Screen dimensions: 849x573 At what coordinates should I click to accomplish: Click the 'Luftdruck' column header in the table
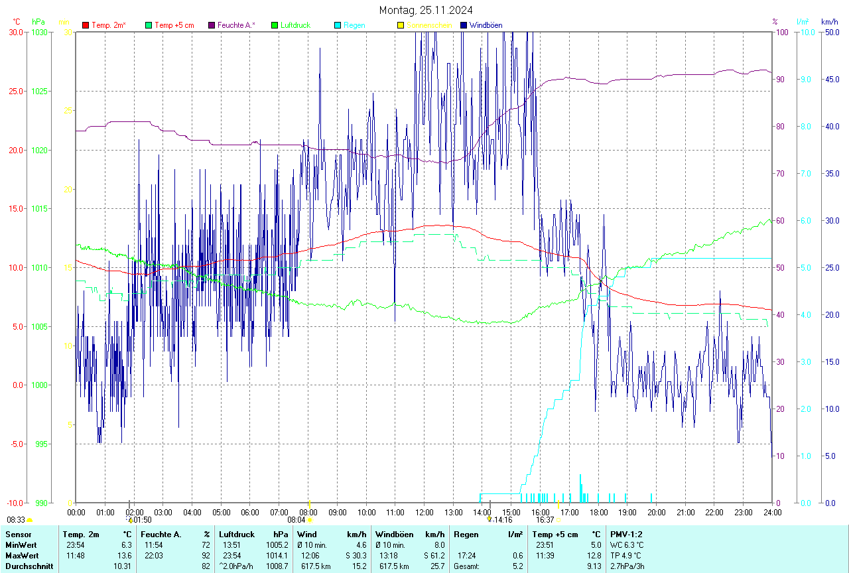pyautogui.click(x=237, y=534)
